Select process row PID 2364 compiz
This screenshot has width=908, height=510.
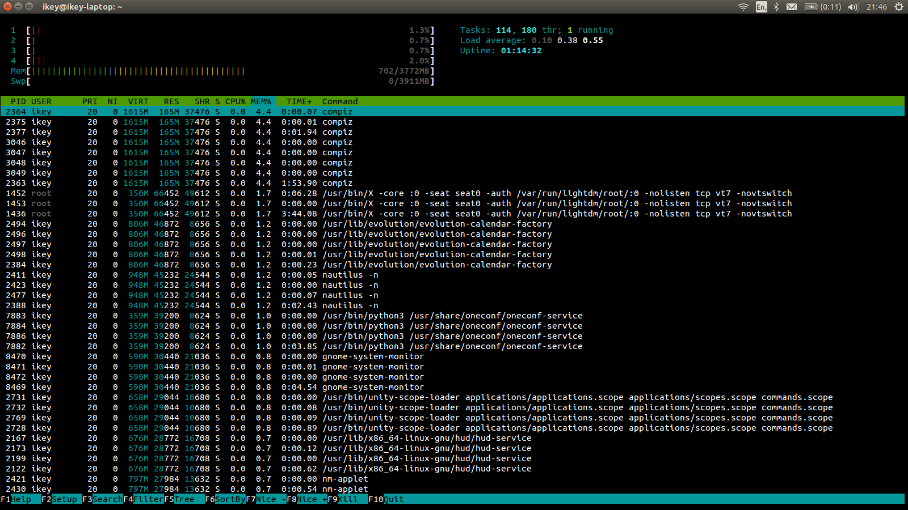point(452,112)
